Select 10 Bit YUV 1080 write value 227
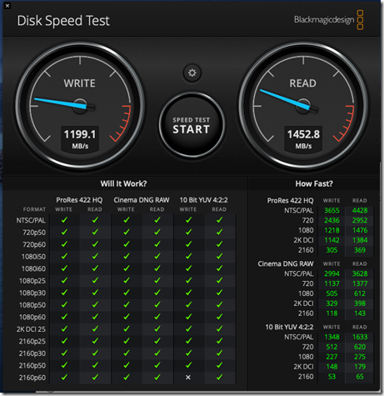 (x=332, y=357)
